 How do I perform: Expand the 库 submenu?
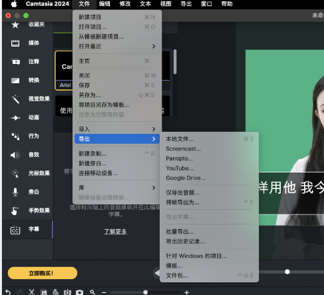tap(117, 188)
